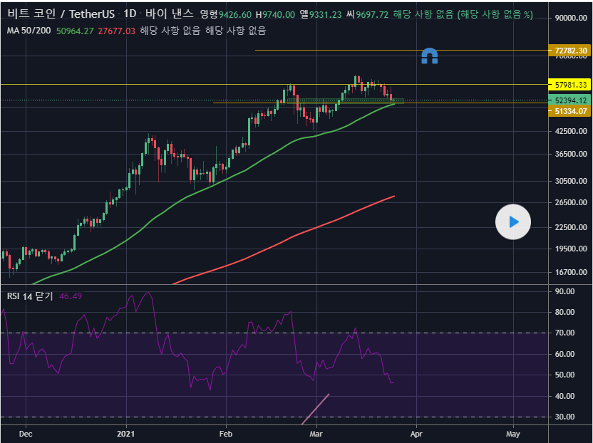Click the Apr label on time axis

(416, 432)
